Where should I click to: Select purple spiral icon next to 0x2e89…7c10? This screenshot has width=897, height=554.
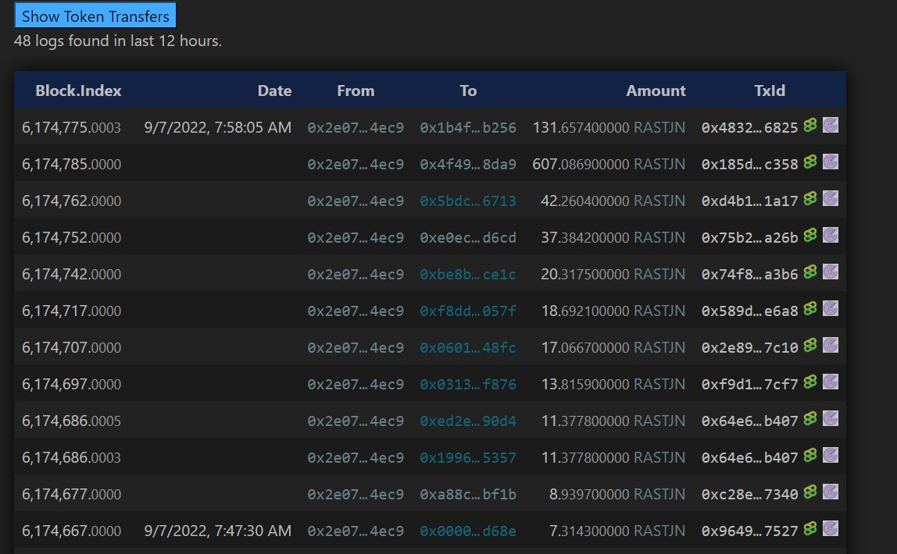pos(831,345)
